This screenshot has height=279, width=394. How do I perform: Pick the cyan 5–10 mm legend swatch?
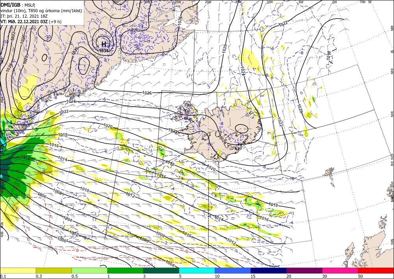tap(197, 270)
